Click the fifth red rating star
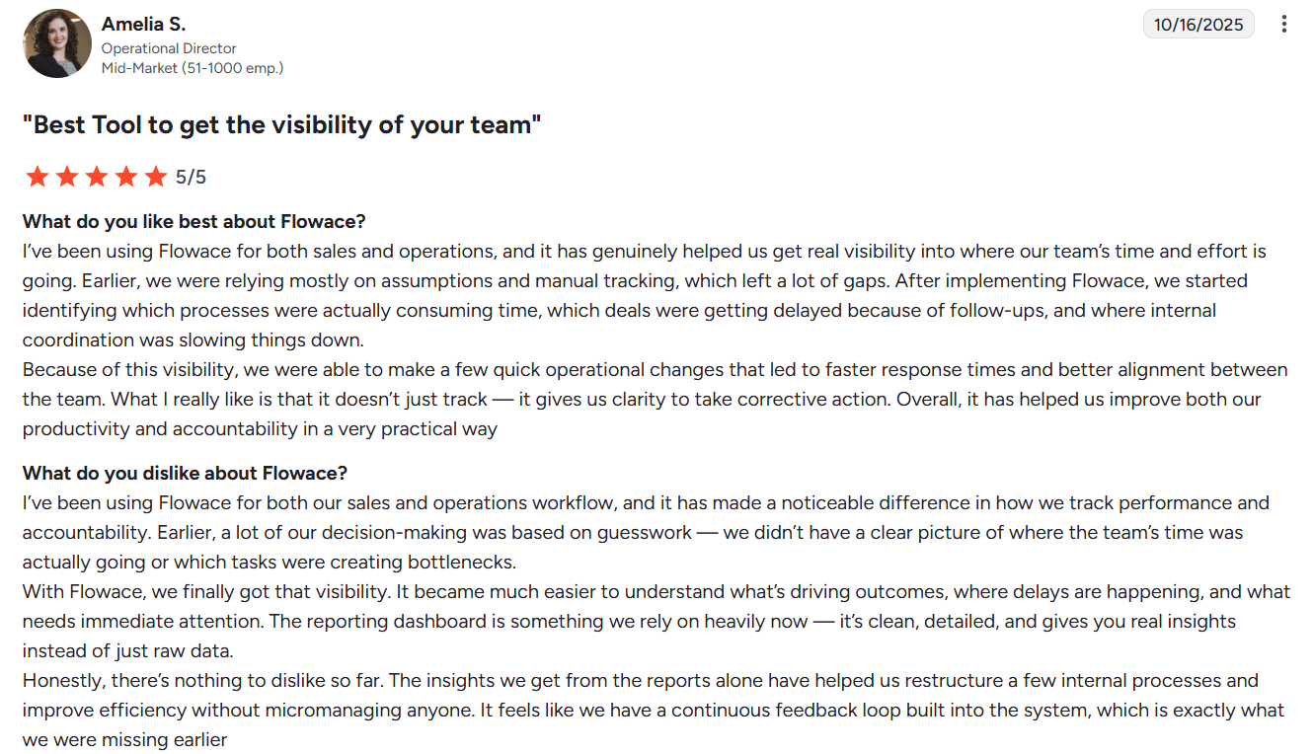This screenshot has height=754, width=1313. pyautogui.click(x=156, y=177)
